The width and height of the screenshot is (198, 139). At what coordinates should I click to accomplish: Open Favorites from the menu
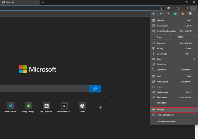[174, 43]
